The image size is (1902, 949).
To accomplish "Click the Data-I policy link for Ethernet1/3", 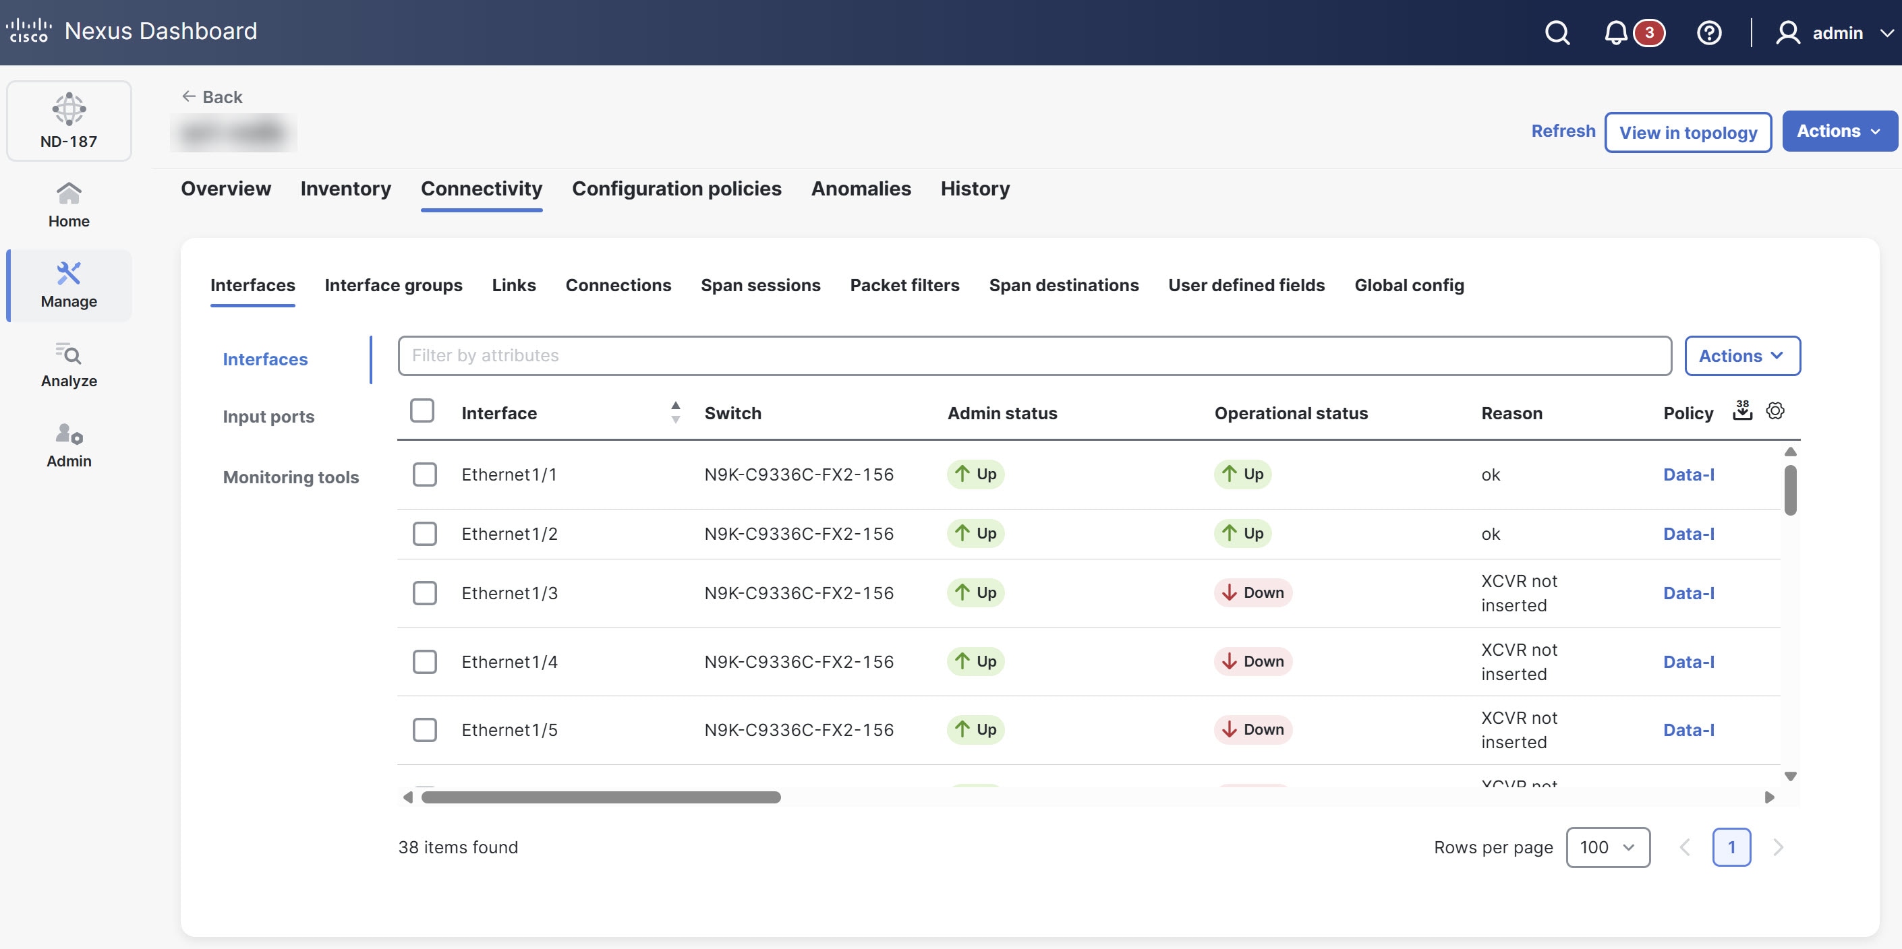I will point(1688,593).
